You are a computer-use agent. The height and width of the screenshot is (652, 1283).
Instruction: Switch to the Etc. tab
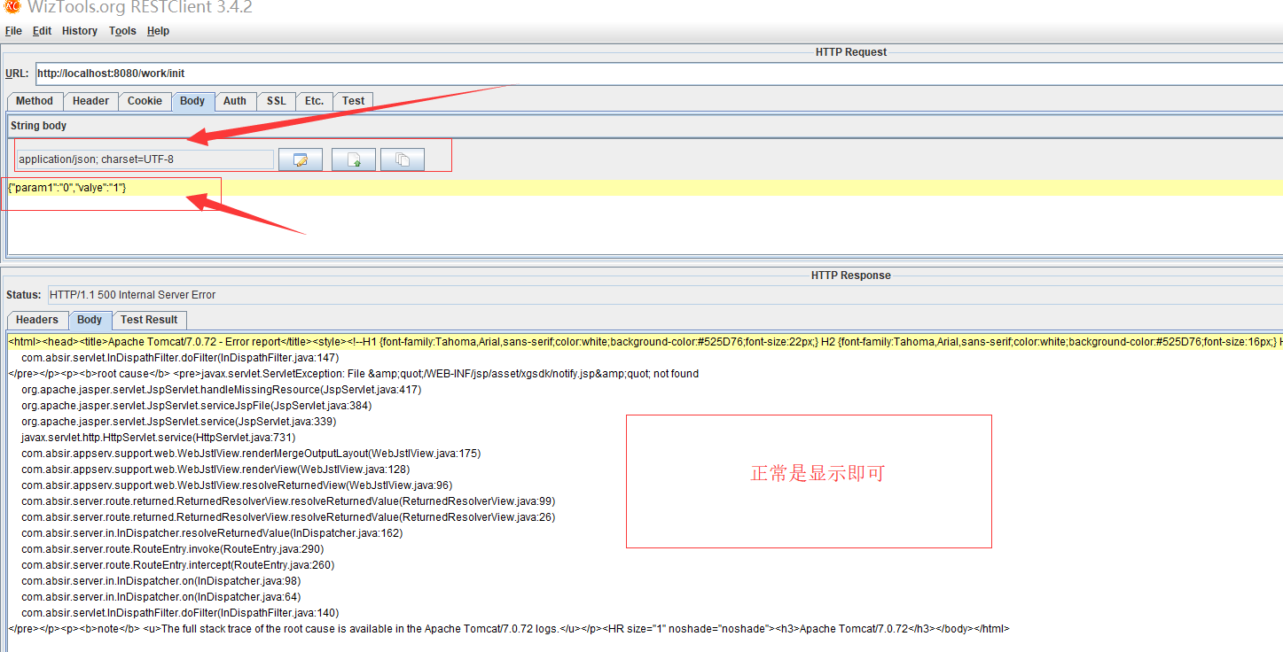coord(314,101)
